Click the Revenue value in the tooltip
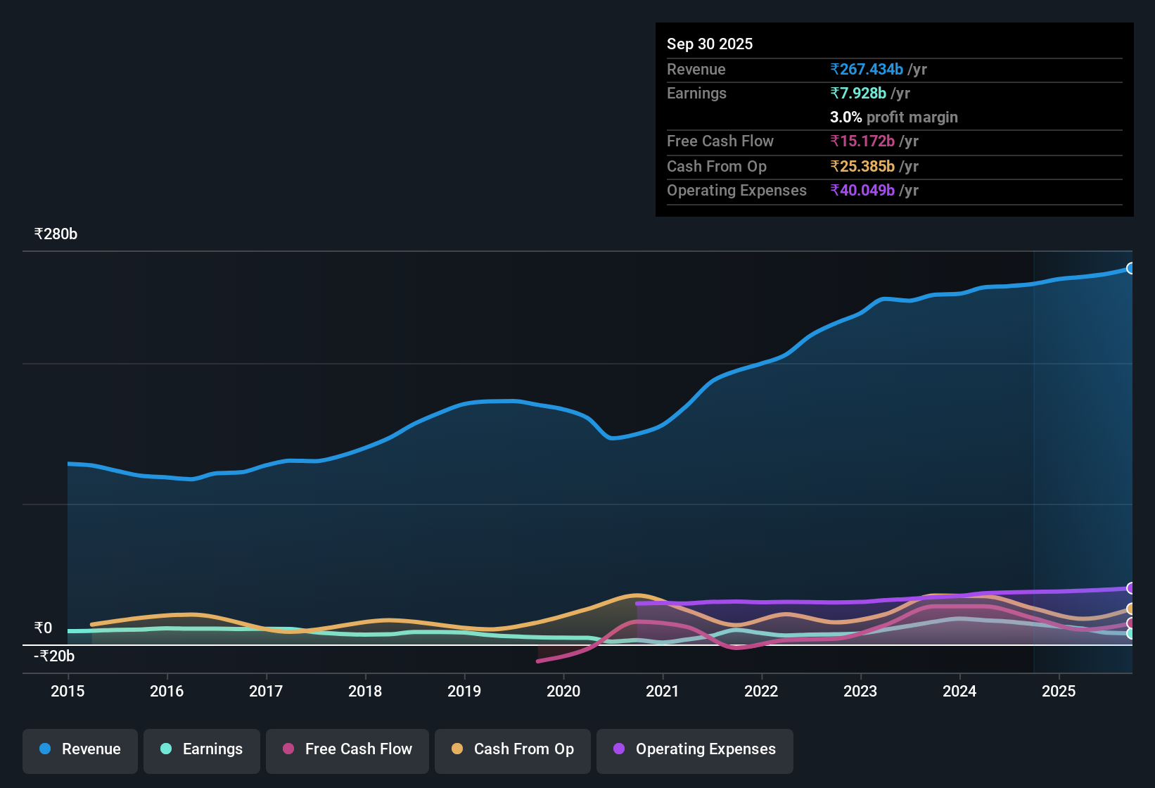 867,69
